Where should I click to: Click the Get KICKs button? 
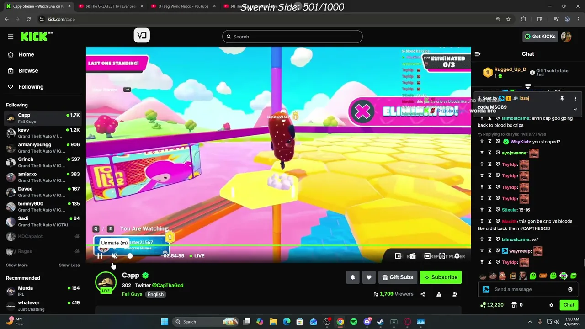coord(540,37)
